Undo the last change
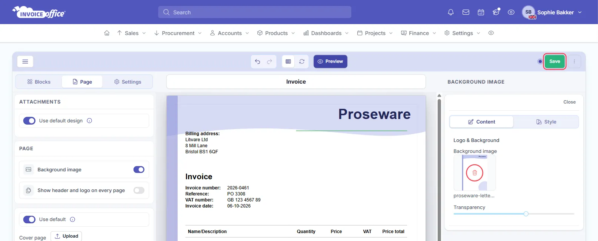598x241 pixels. click(x=257, y=61)
